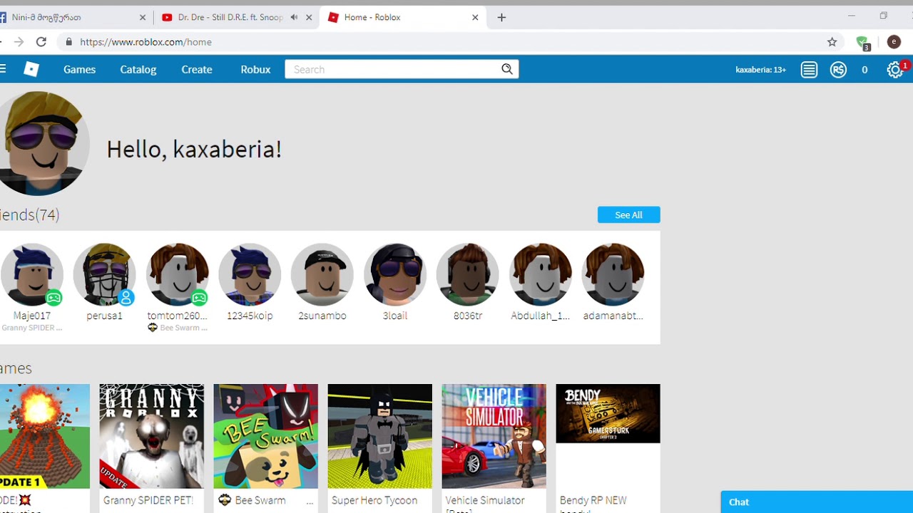This screenshot has width=913, height=513.
Task: Open Maje017's friend avatar
Action: click(x=32, y=275)
